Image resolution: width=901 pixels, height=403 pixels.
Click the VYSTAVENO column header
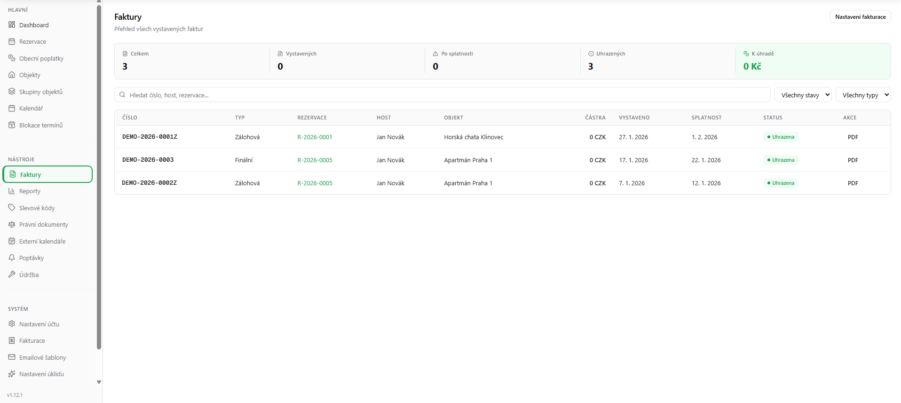(634, 118)
